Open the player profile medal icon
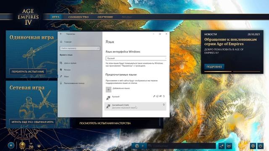Viewport: 269px width, 151px height. [22, 146]
